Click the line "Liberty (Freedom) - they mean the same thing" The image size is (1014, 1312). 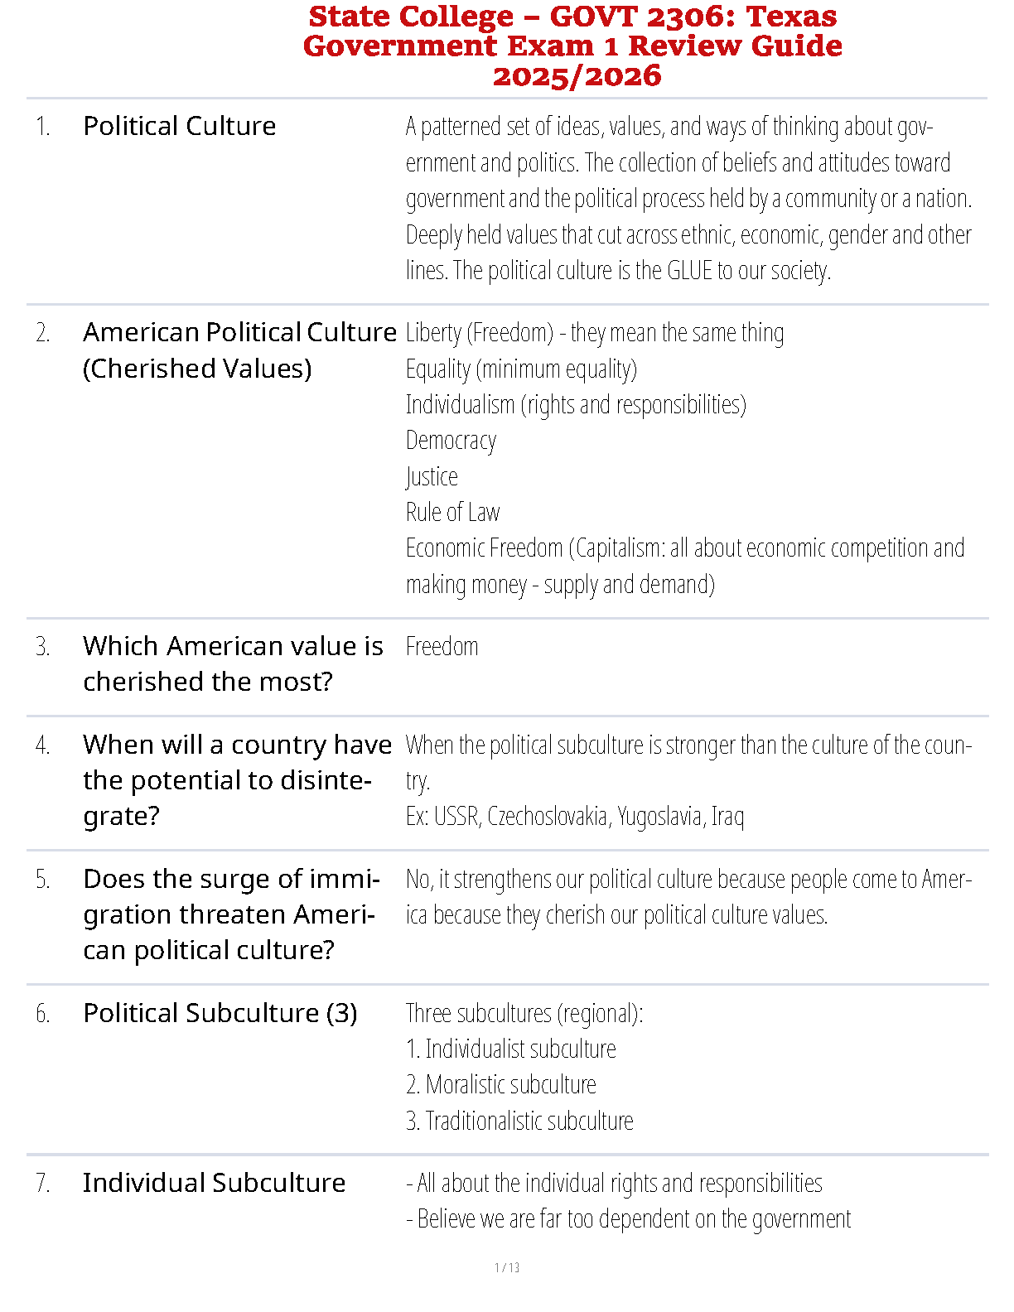coord(594,333)
